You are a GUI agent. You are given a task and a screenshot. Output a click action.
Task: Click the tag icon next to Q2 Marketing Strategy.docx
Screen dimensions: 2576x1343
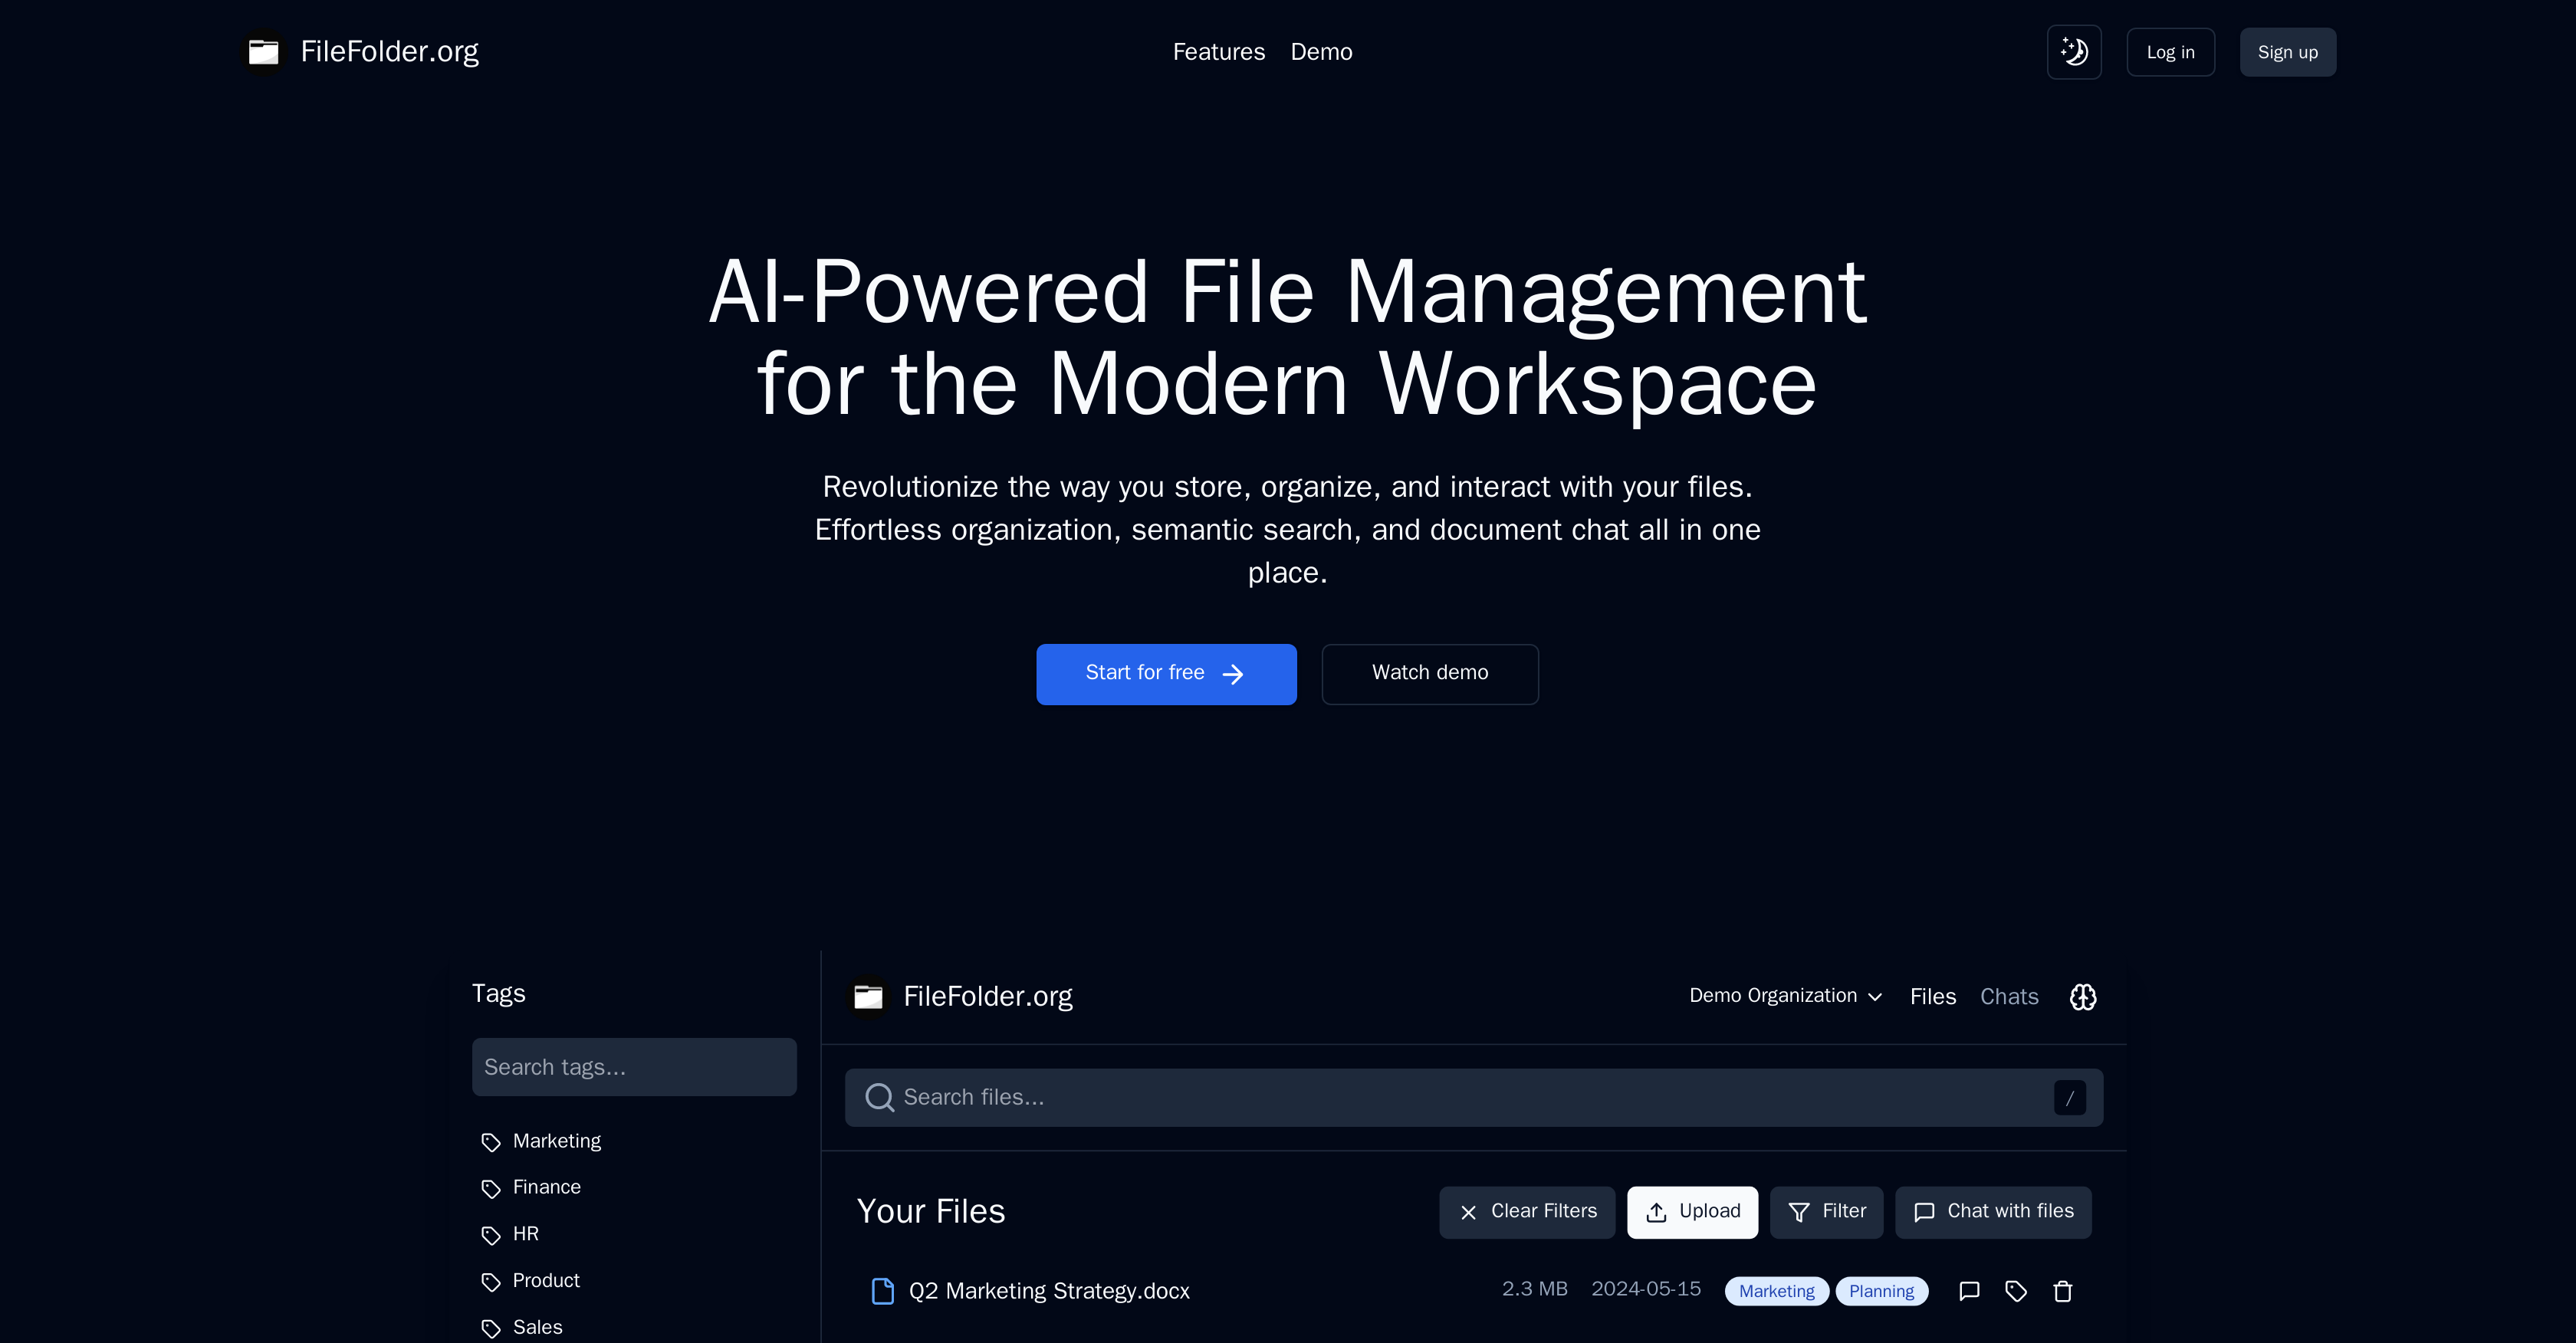2016,1291
